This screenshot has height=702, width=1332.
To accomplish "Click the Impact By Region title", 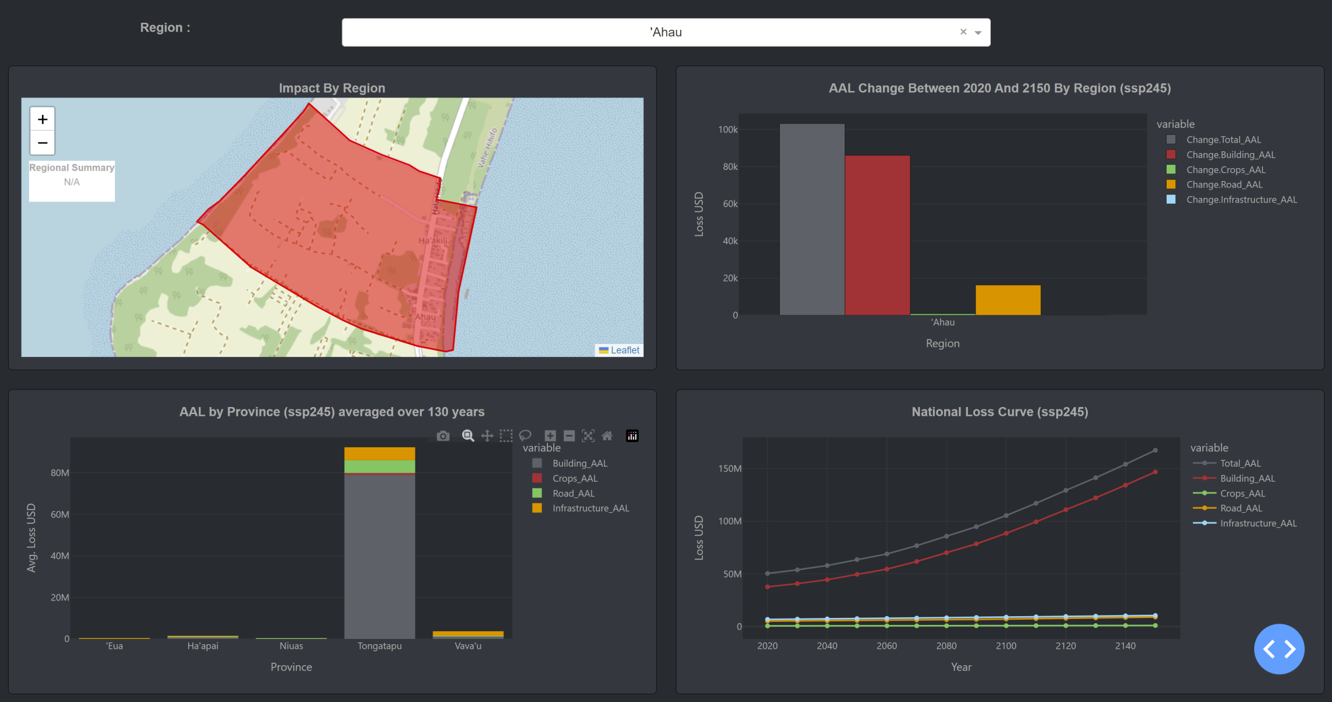I will coord(332,88).
